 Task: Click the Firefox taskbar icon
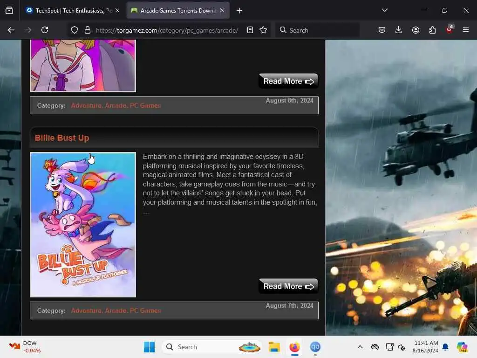[x=295, y=347]
